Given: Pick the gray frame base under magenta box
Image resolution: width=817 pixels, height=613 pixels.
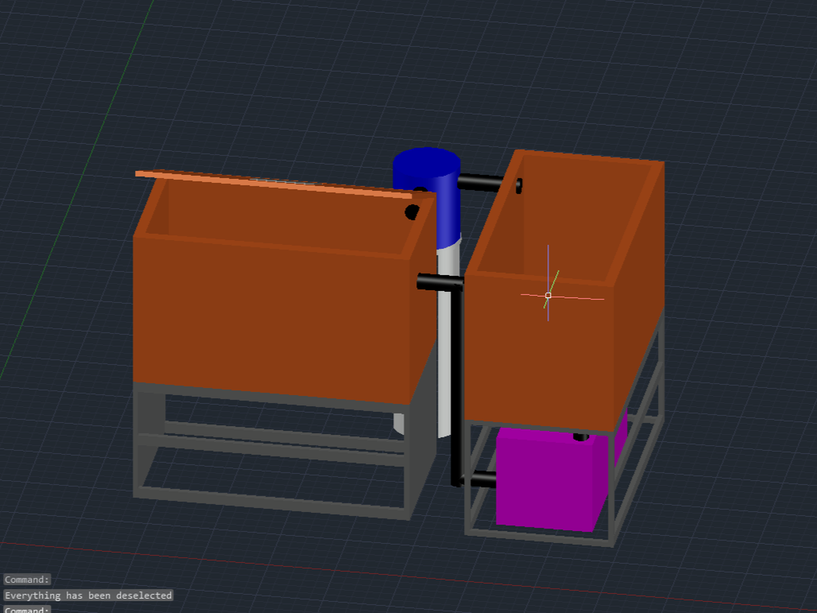Looking at the screenshot, I should (x=538, y=537).
